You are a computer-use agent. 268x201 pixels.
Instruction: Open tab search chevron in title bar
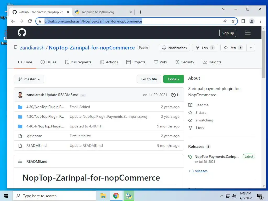point(224,9)
